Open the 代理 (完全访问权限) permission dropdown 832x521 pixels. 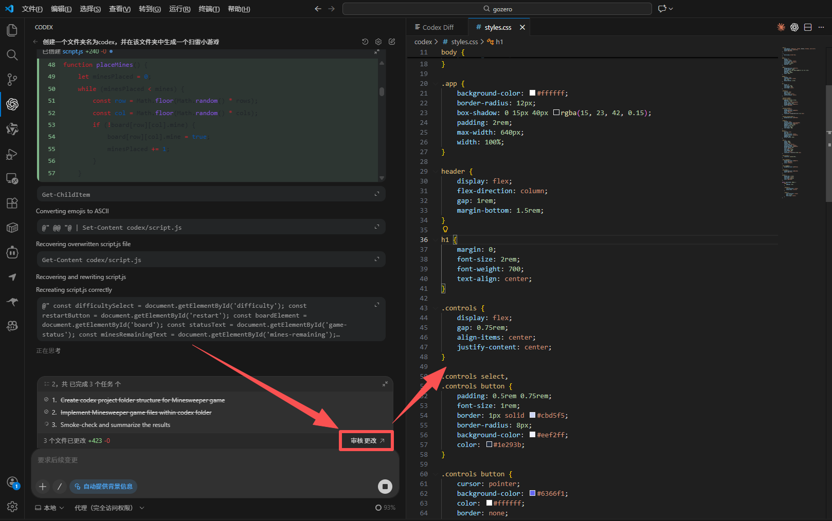[x=109, y=508]
